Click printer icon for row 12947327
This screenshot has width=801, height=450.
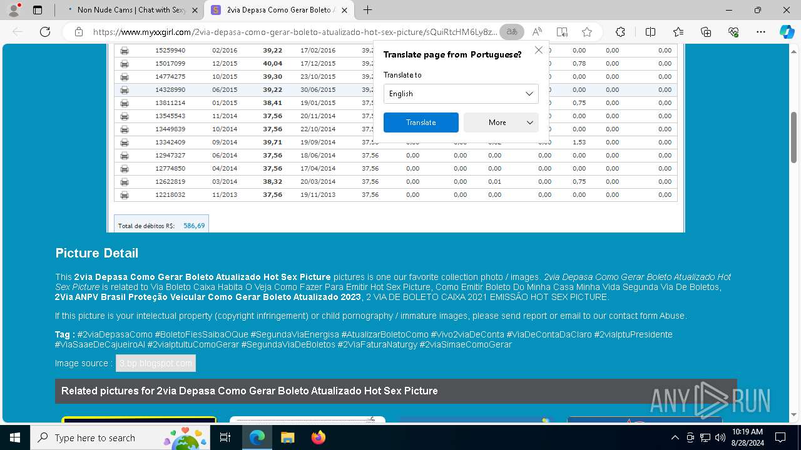point(125,156)
